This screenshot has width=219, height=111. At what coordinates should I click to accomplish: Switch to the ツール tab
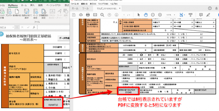click(x=85, y=9)
